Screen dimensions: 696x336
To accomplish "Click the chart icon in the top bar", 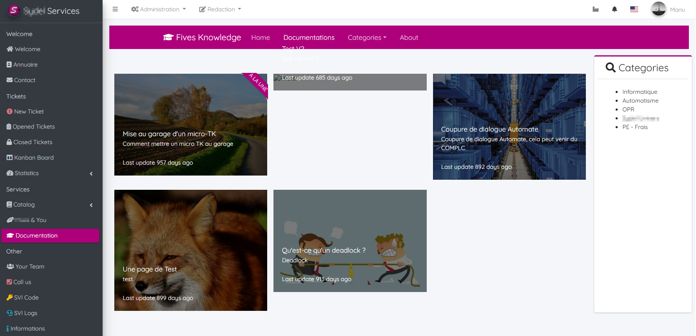I will (595, 9).
